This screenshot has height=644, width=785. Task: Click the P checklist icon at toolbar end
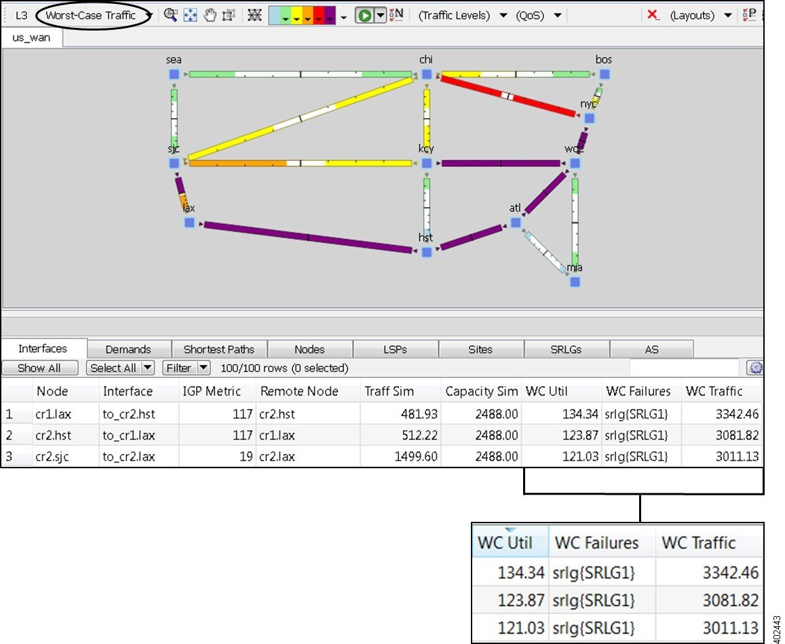tap(750, 15)
